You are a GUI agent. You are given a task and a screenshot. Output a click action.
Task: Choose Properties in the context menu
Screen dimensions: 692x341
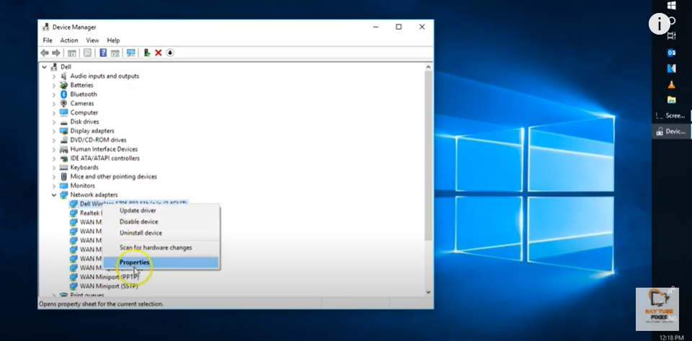point(135,262)
